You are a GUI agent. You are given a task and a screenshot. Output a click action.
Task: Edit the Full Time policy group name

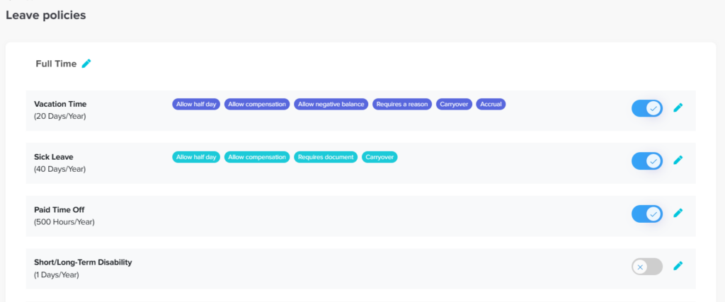[86, 64]
